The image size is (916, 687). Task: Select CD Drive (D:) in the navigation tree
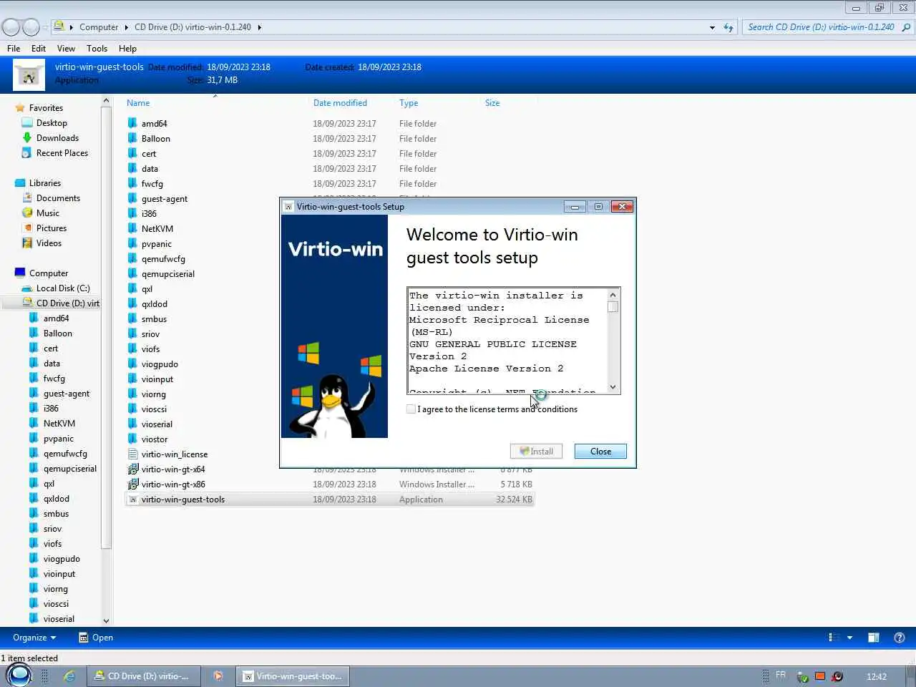point(67,303)
